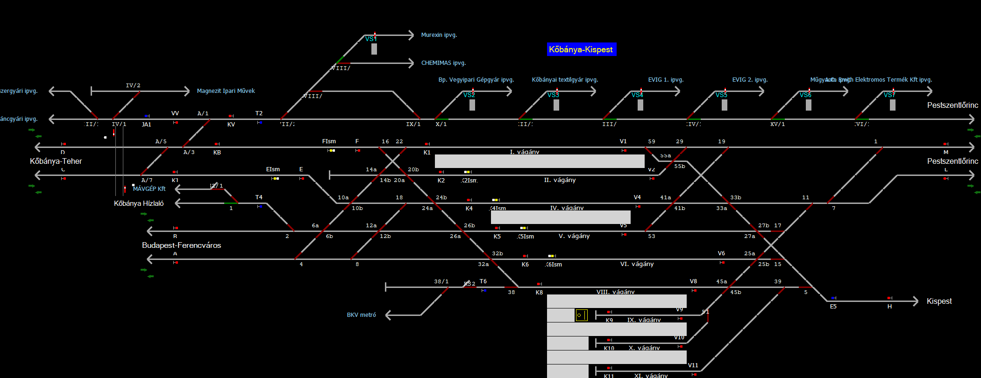Click the yellow FIsm repeater signal
This screenshot has width=981, height=378.
click(331, 150)
